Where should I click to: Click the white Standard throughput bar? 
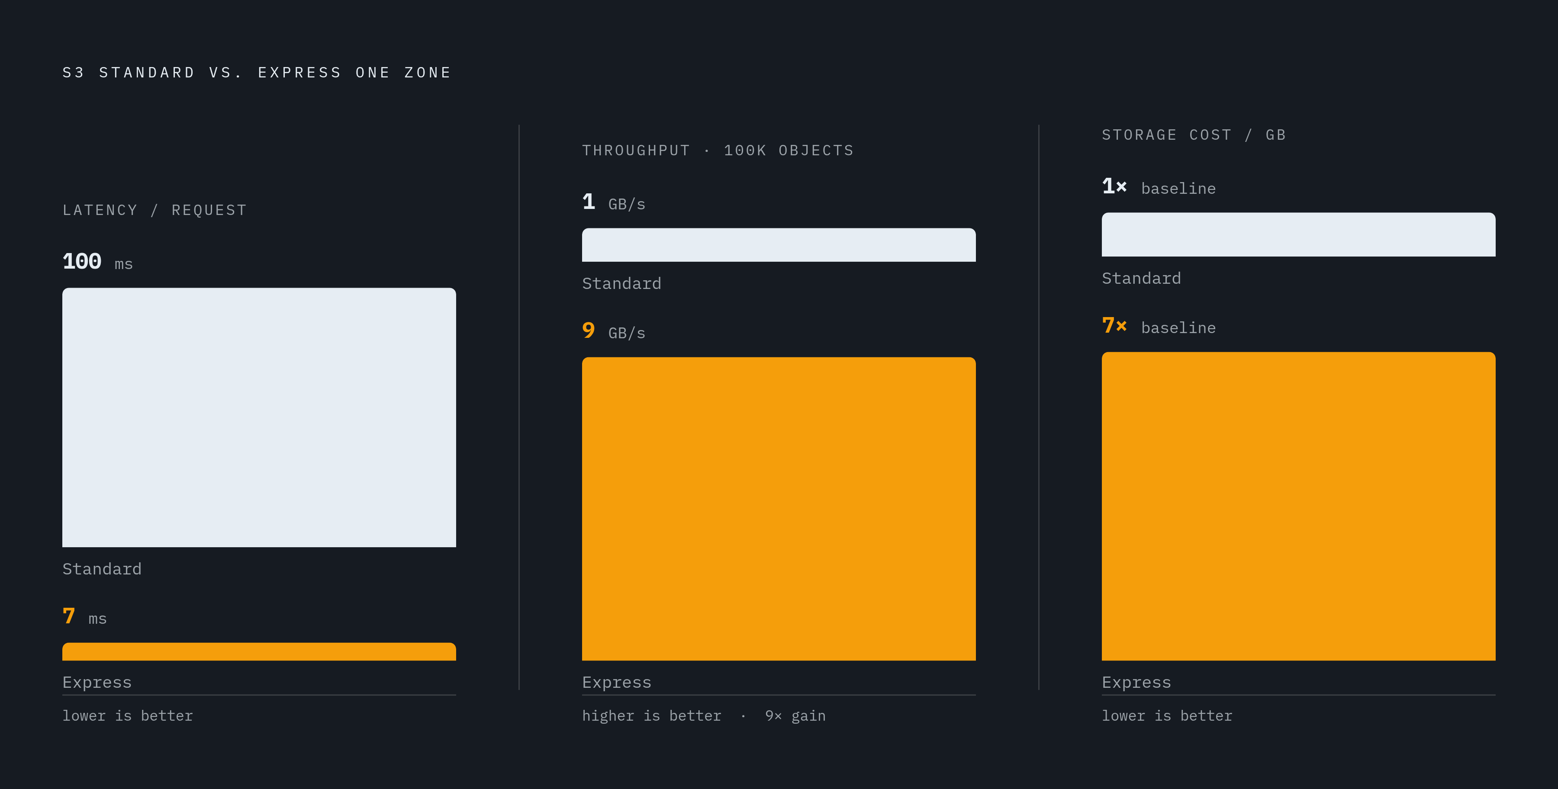click(779, 245)
